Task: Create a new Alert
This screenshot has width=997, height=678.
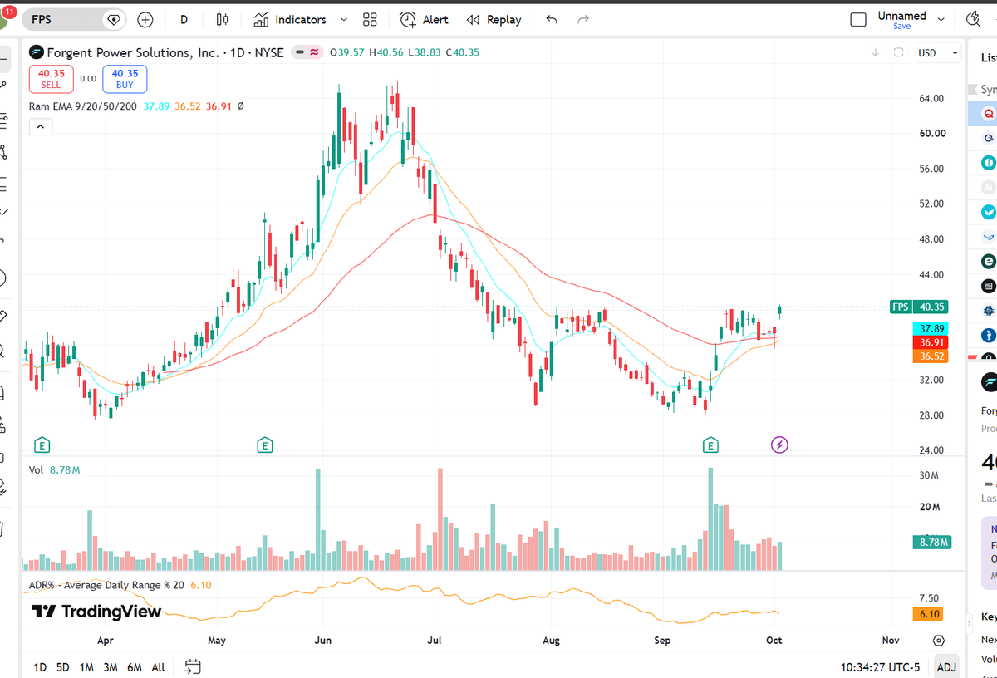Action: click(x=424, y=19)
